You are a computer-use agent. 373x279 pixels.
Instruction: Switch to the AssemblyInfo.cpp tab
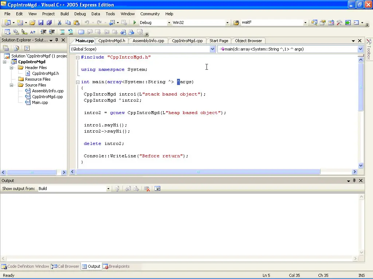(x=148, y=41)
